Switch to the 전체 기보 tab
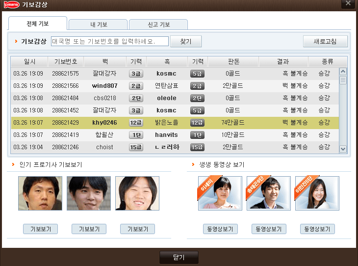The image size is (358, 266). click(x=38, y=23)
